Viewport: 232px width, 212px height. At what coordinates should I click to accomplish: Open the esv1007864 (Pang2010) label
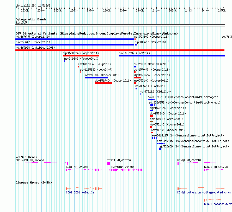coord(94,64)
